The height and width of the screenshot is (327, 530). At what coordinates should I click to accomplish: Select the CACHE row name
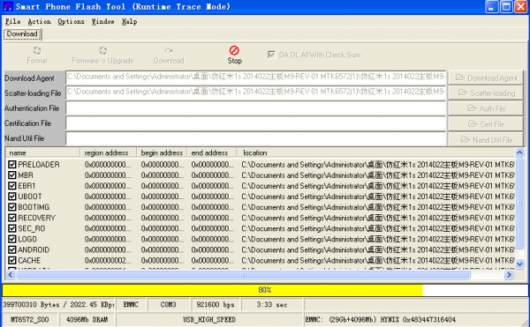(29, 261)
